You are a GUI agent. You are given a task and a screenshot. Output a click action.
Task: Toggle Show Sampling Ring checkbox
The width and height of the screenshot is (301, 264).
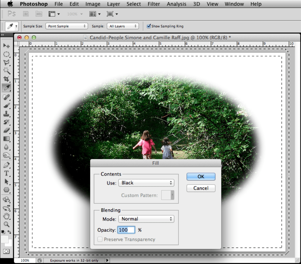click(149, 26)
